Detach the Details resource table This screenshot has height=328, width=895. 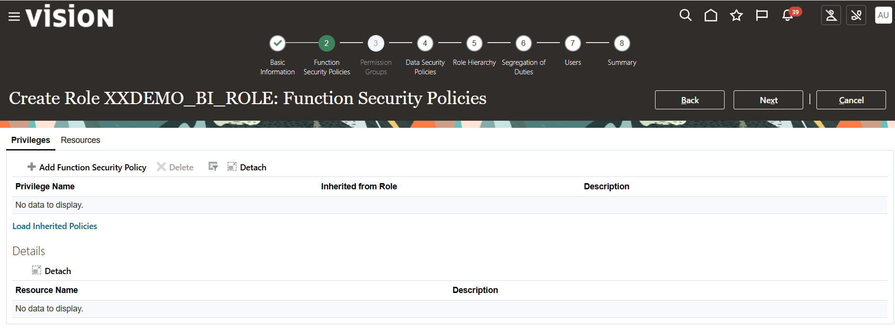(52, 271)
